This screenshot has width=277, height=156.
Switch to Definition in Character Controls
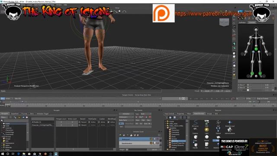pyautogui.click(x=242, y=23)
